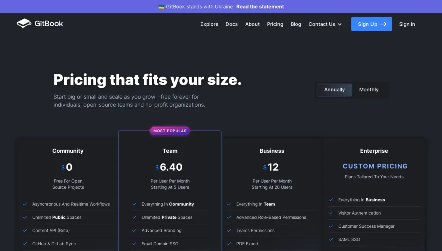Switch billing to Monthly
The image size is (442, 251).
pyautogui.click(x=369, y=90)
